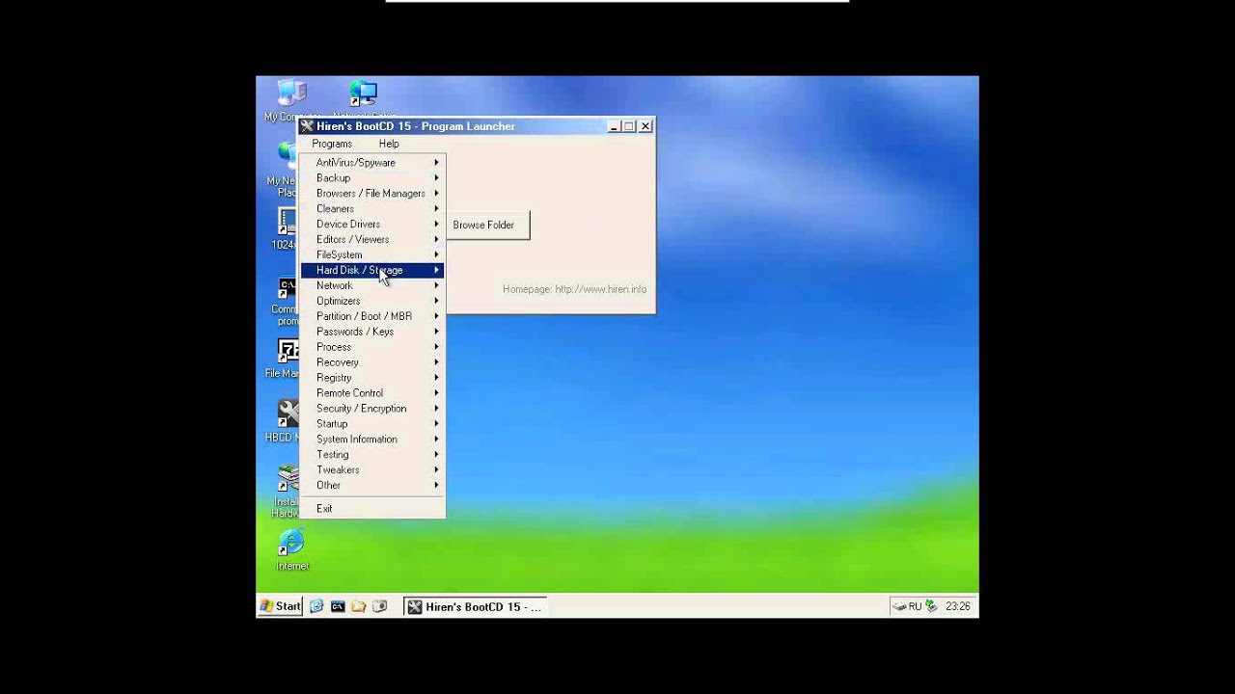Close the Hiren's BootCD Program Launcher window

pos(645,126)
